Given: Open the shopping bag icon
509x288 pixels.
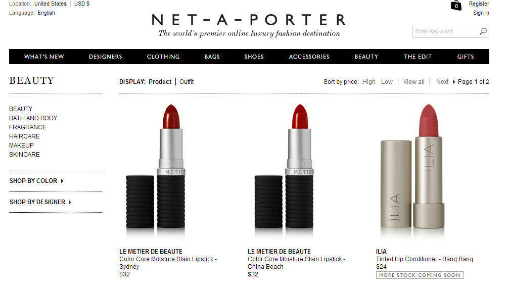Looking at the screenshot, I should [456, 5].
